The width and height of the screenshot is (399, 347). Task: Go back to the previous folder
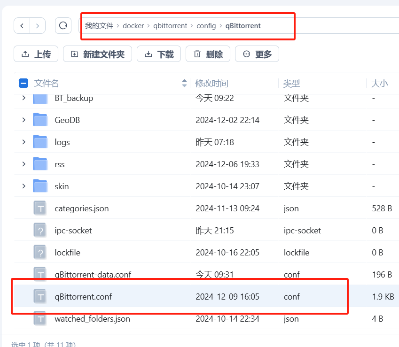(22, 26)
